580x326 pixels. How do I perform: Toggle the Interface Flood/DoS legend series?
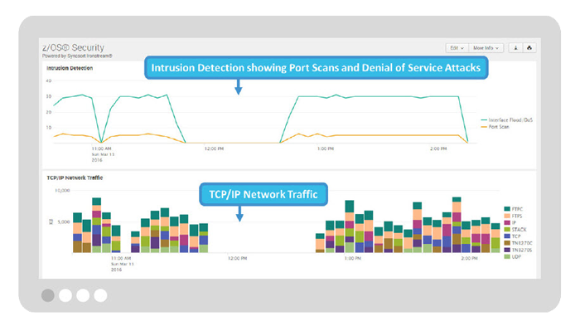click(x=507, y=120)
